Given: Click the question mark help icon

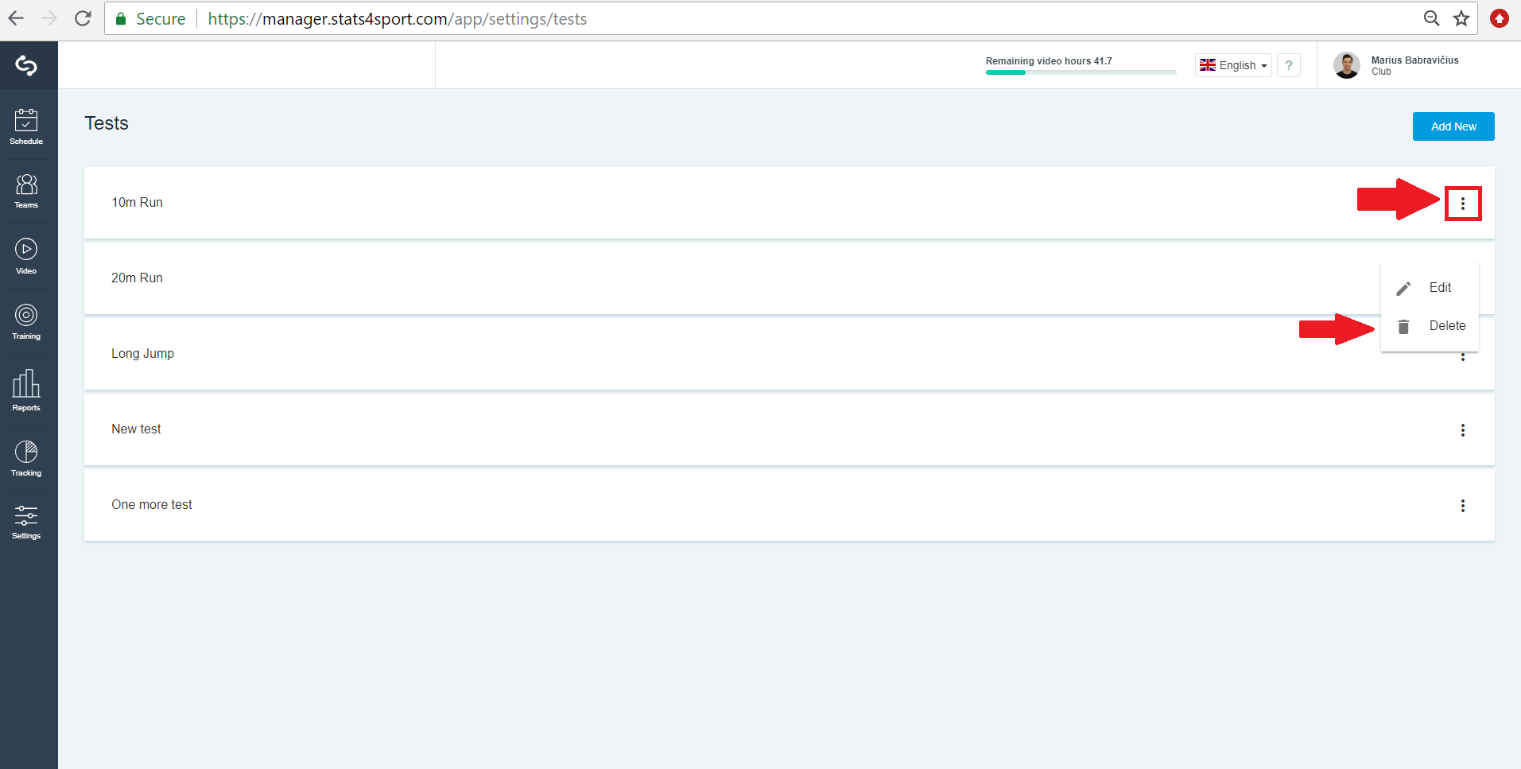Looking at the screenshot, I should pyautogui.click(x=1289, y=65).
